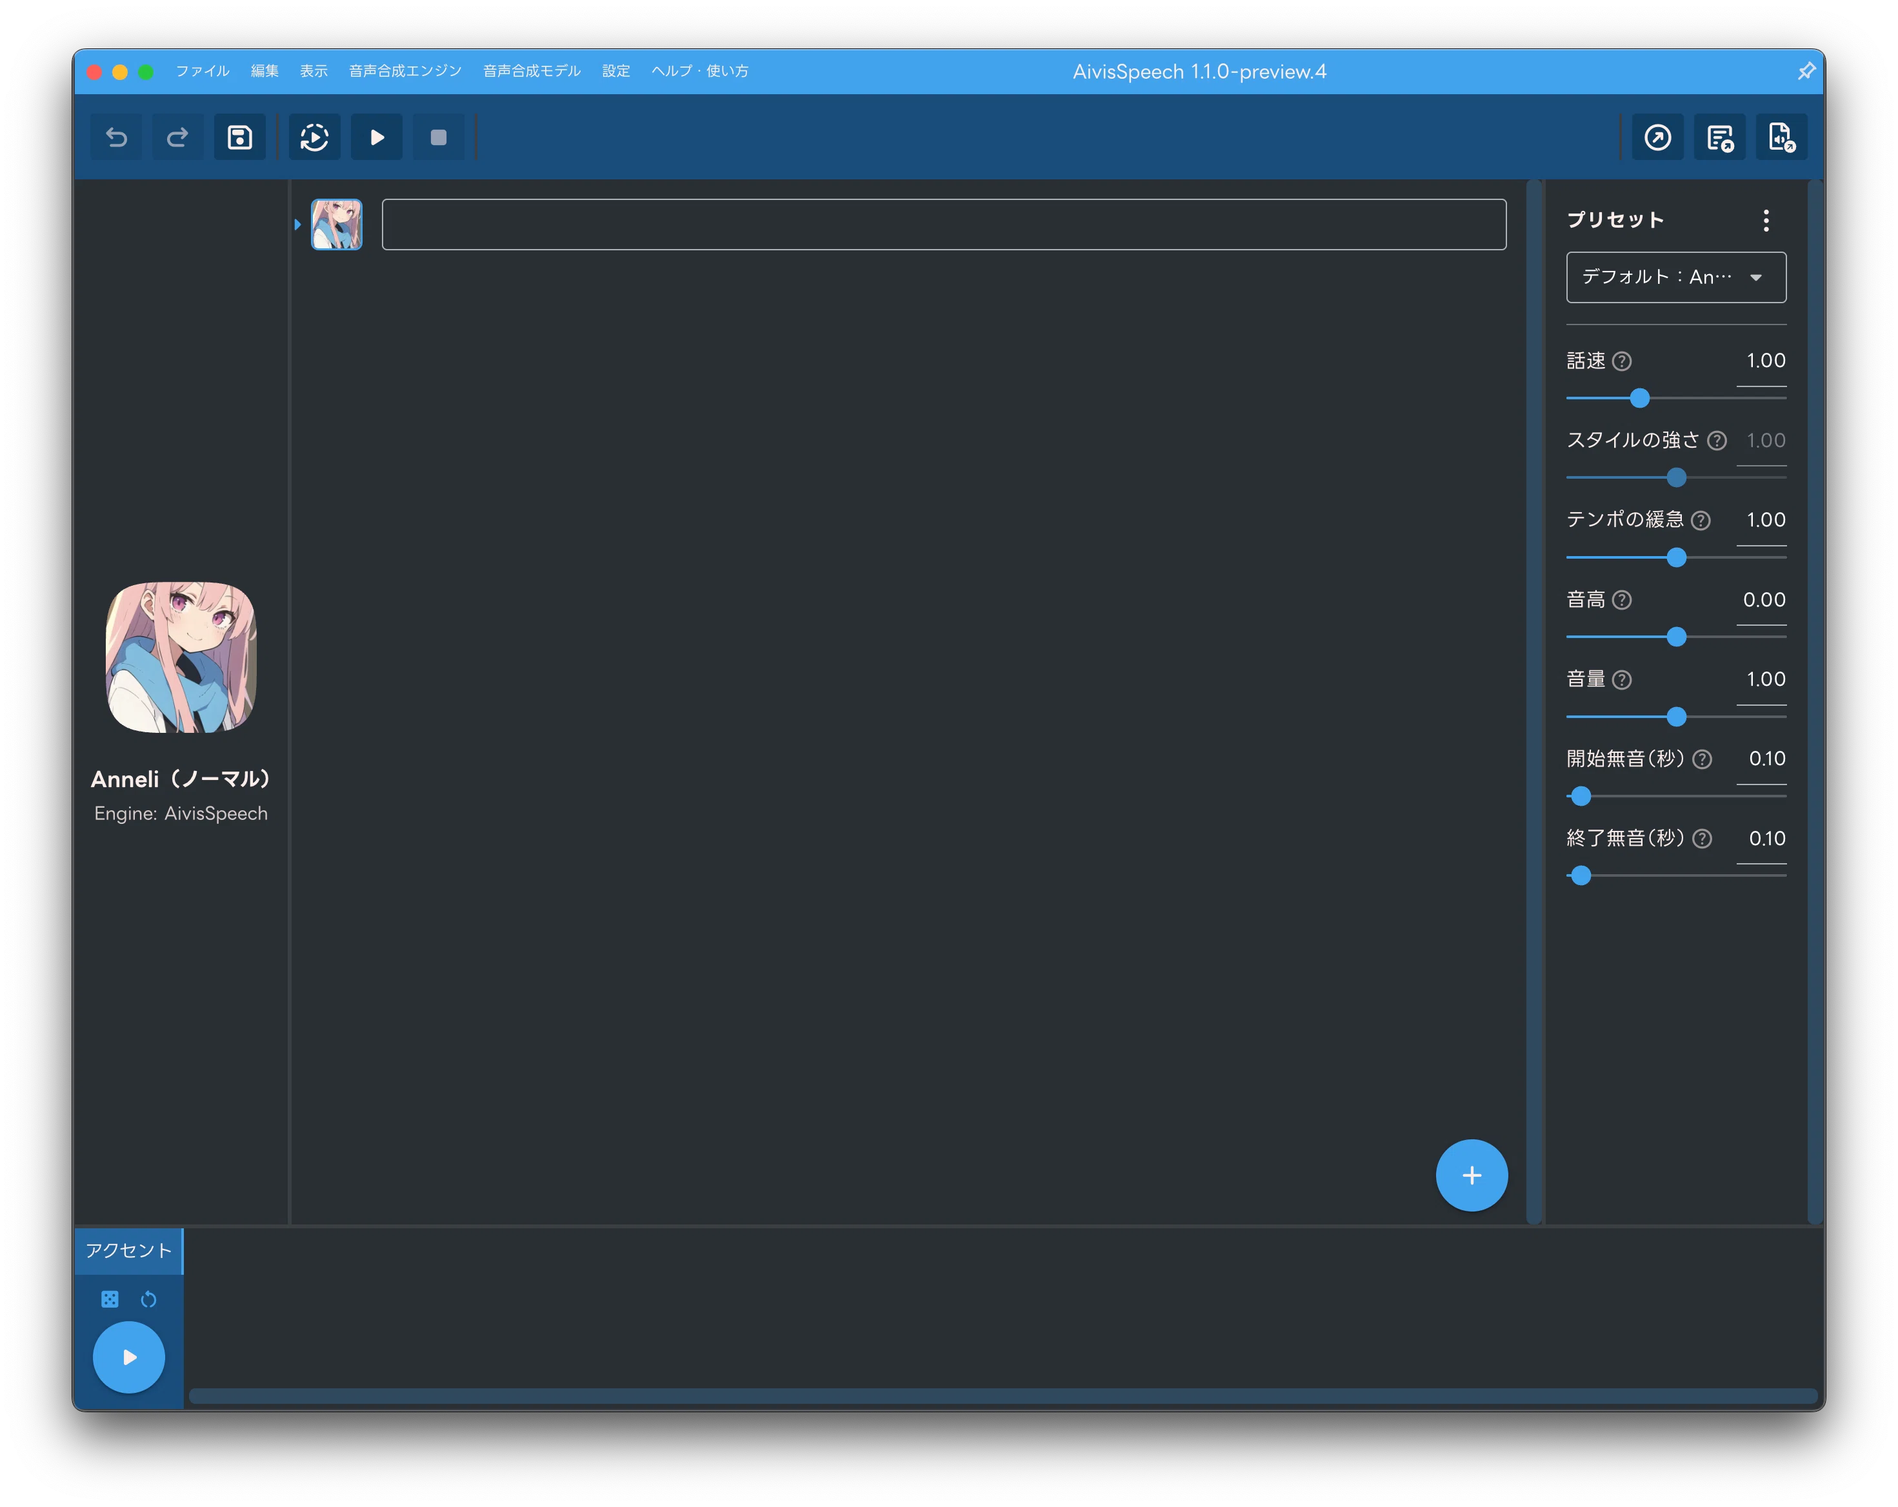Click the 話速 slider handle
1898x1507 pixels.
1638,398
